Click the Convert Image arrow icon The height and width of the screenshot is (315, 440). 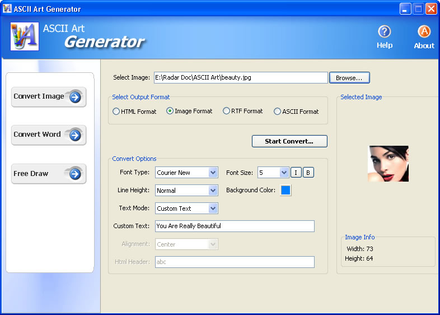75,97
